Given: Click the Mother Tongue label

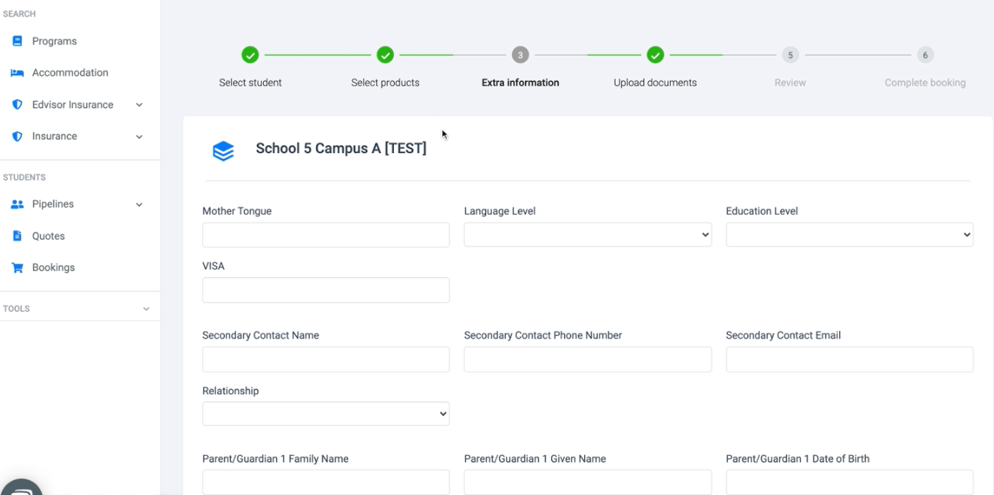Looking at the screenshot, I should (x=237, y=211).
